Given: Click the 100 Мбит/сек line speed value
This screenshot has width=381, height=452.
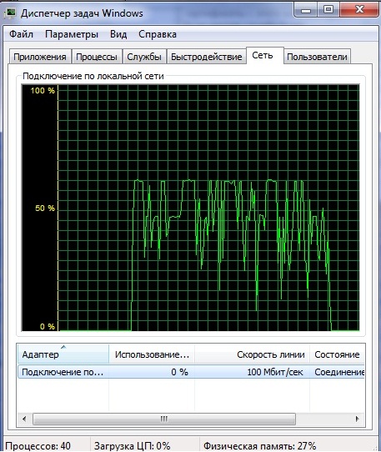Looking at the screenshot, I should (275, 372).
